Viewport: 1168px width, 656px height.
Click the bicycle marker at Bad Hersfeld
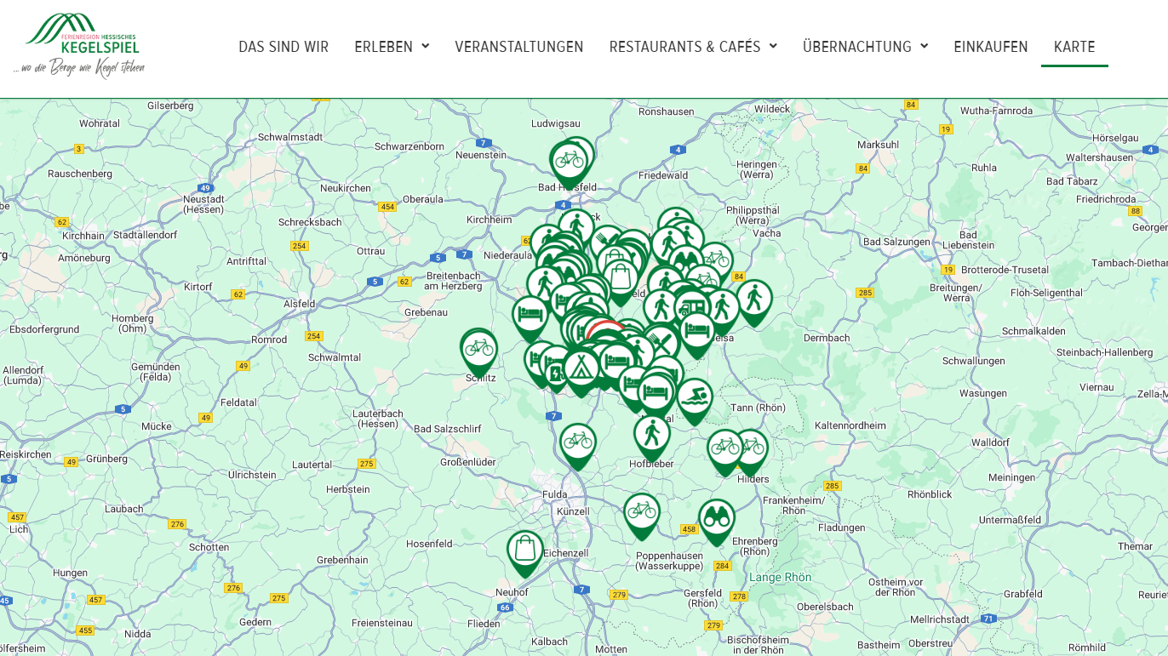569,160
